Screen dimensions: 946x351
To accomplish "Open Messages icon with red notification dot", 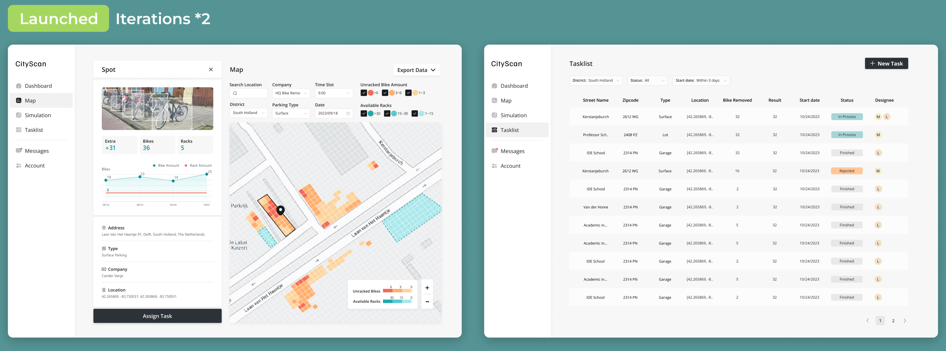I will pyautogui.click(x=19, y=151).
